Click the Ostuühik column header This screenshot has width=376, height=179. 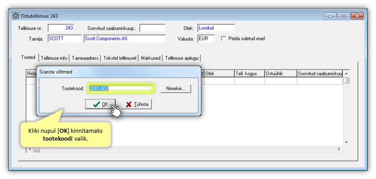281,73
